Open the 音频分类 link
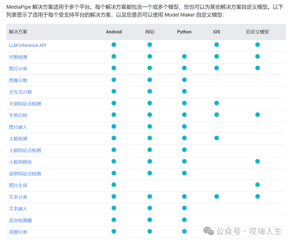 pyautogui.click(x=18, y=232)
